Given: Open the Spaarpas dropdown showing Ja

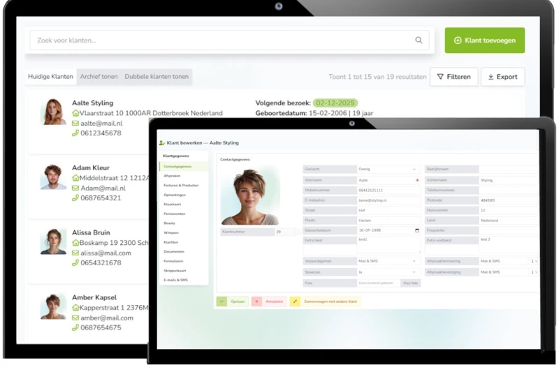Looking at the screenshot, I should (x=389, y=272).
